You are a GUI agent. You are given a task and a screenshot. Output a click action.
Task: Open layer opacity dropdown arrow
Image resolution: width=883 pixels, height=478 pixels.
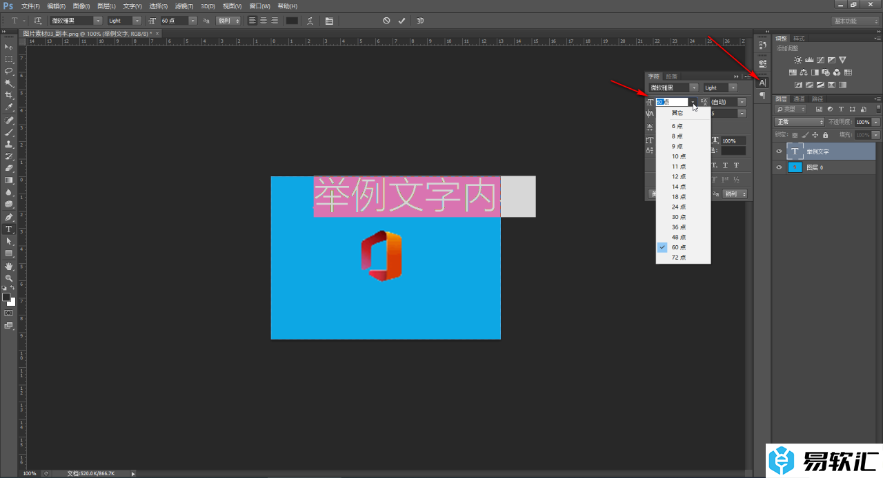(x=876, y=122)
